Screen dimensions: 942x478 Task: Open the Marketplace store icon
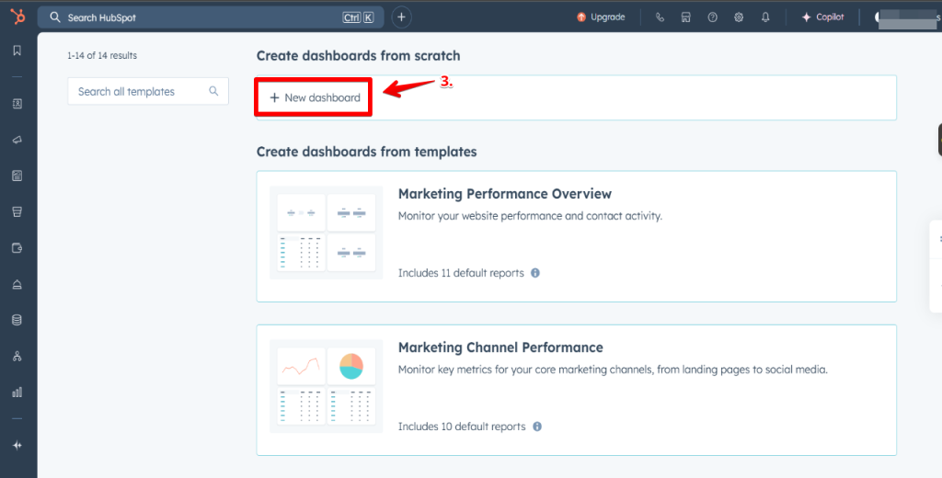tap(685, 17)
